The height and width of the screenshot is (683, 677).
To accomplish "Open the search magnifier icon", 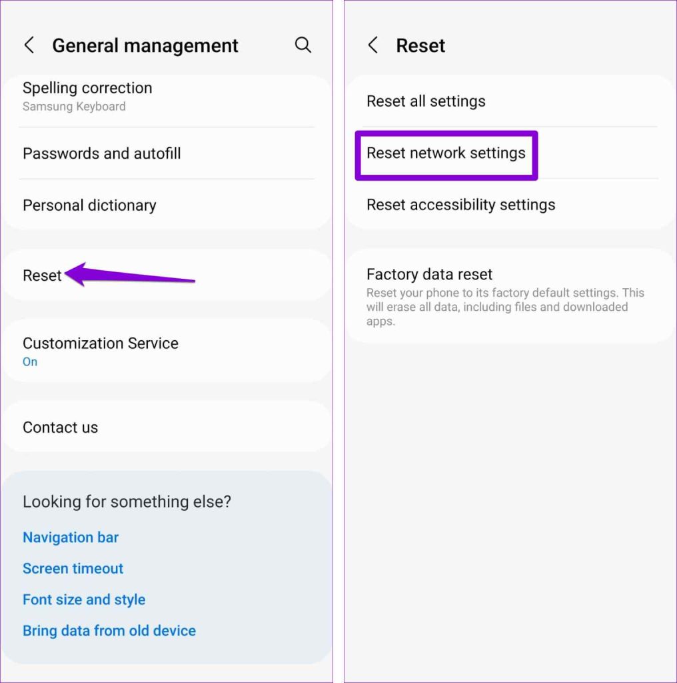I will [303, 45].
